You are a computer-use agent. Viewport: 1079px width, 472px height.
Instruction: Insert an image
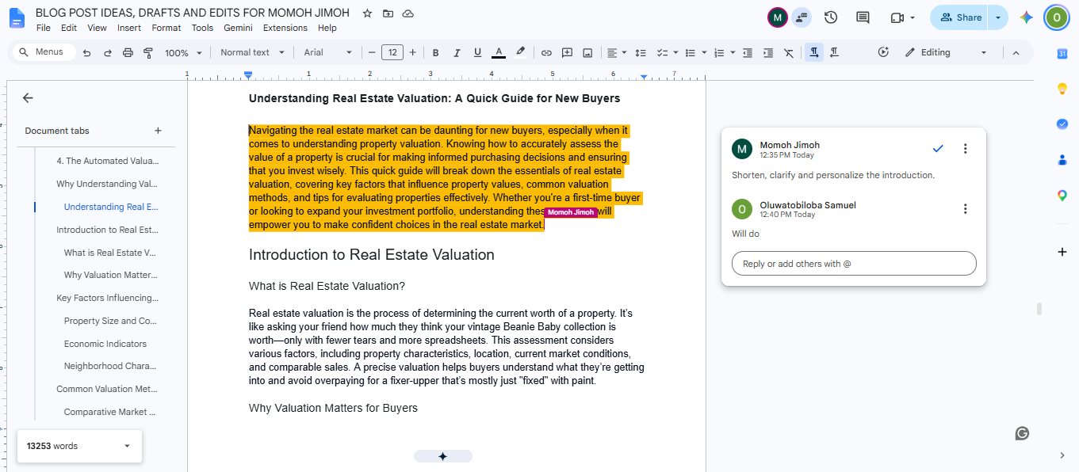pos(587,53)
